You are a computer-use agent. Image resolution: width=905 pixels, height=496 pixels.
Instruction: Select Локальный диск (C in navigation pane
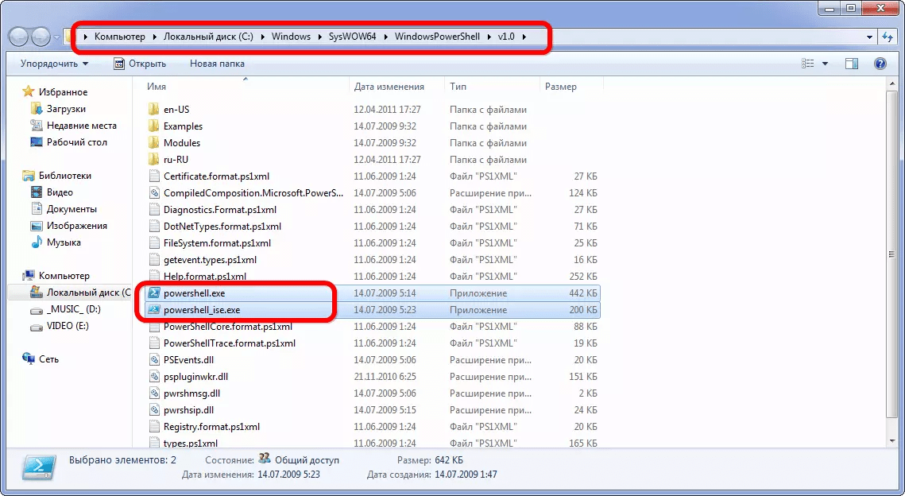88,293
